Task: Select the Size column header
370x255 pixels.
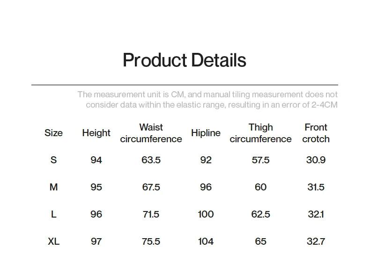Action: click(53, 133)
